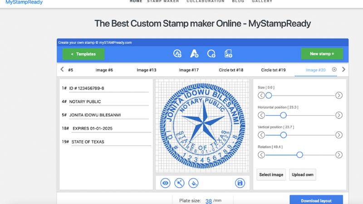The height and width of the screenshot is (204, 363).
Task: Open the HOME menu item
Action: (x=136, y=1)
